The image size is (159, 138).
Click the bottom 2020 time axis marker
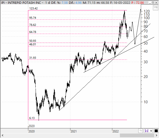[32, 131]
